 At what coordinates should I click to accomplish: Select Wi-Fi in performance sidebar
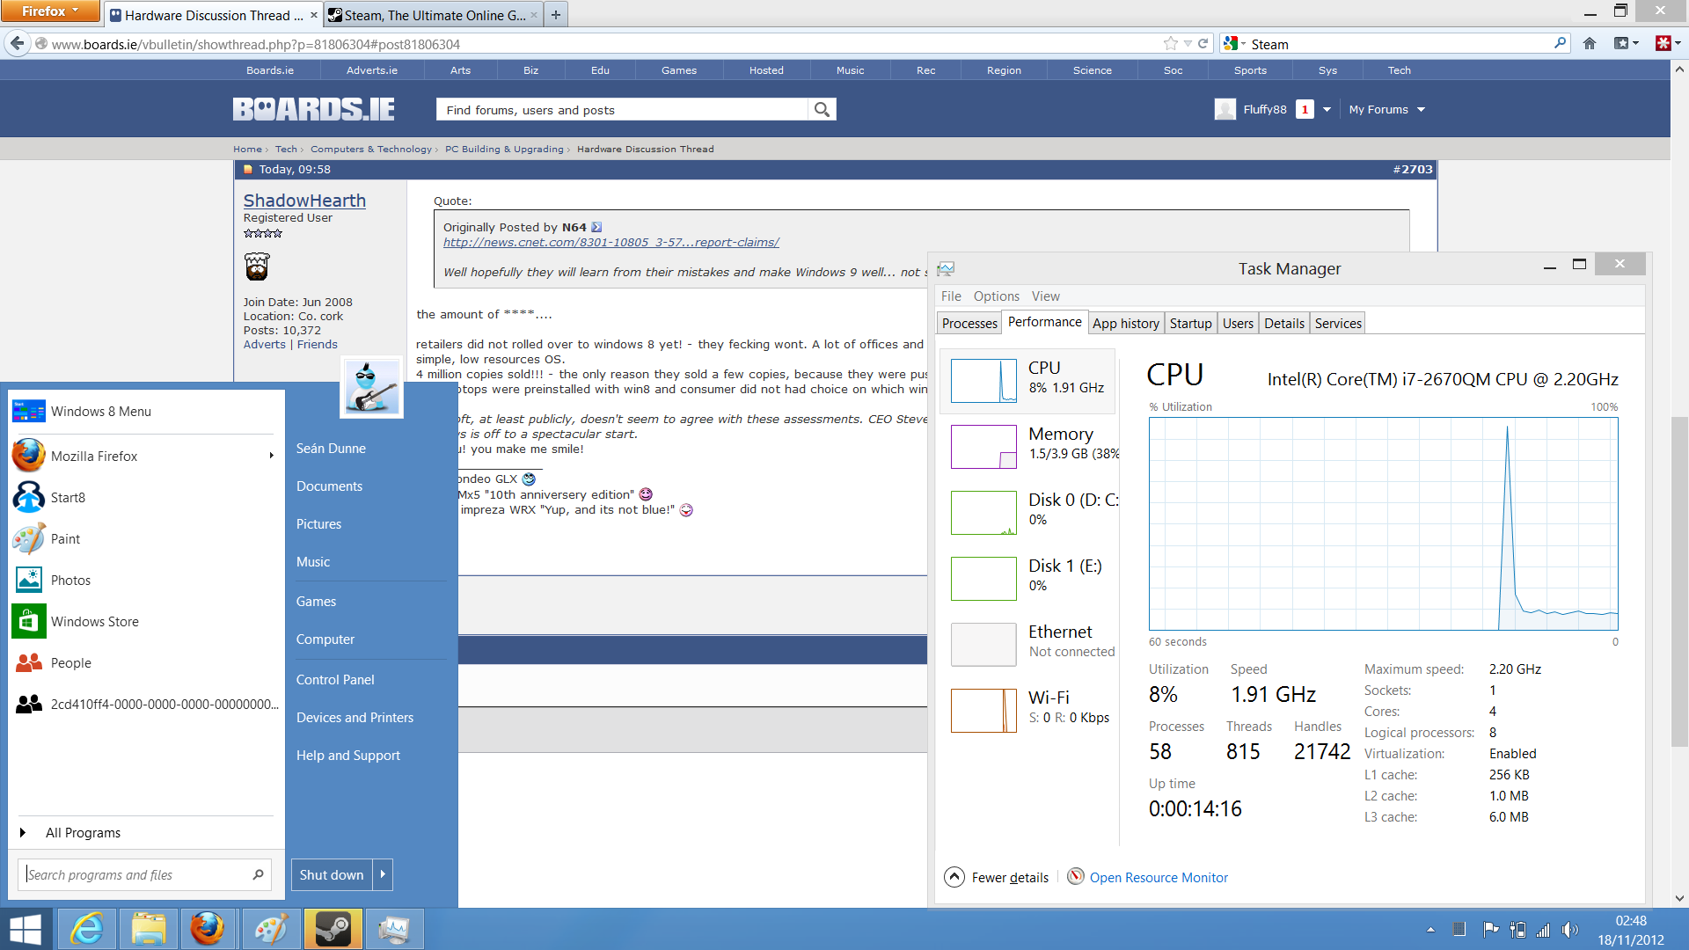(x=1029, y=709)
